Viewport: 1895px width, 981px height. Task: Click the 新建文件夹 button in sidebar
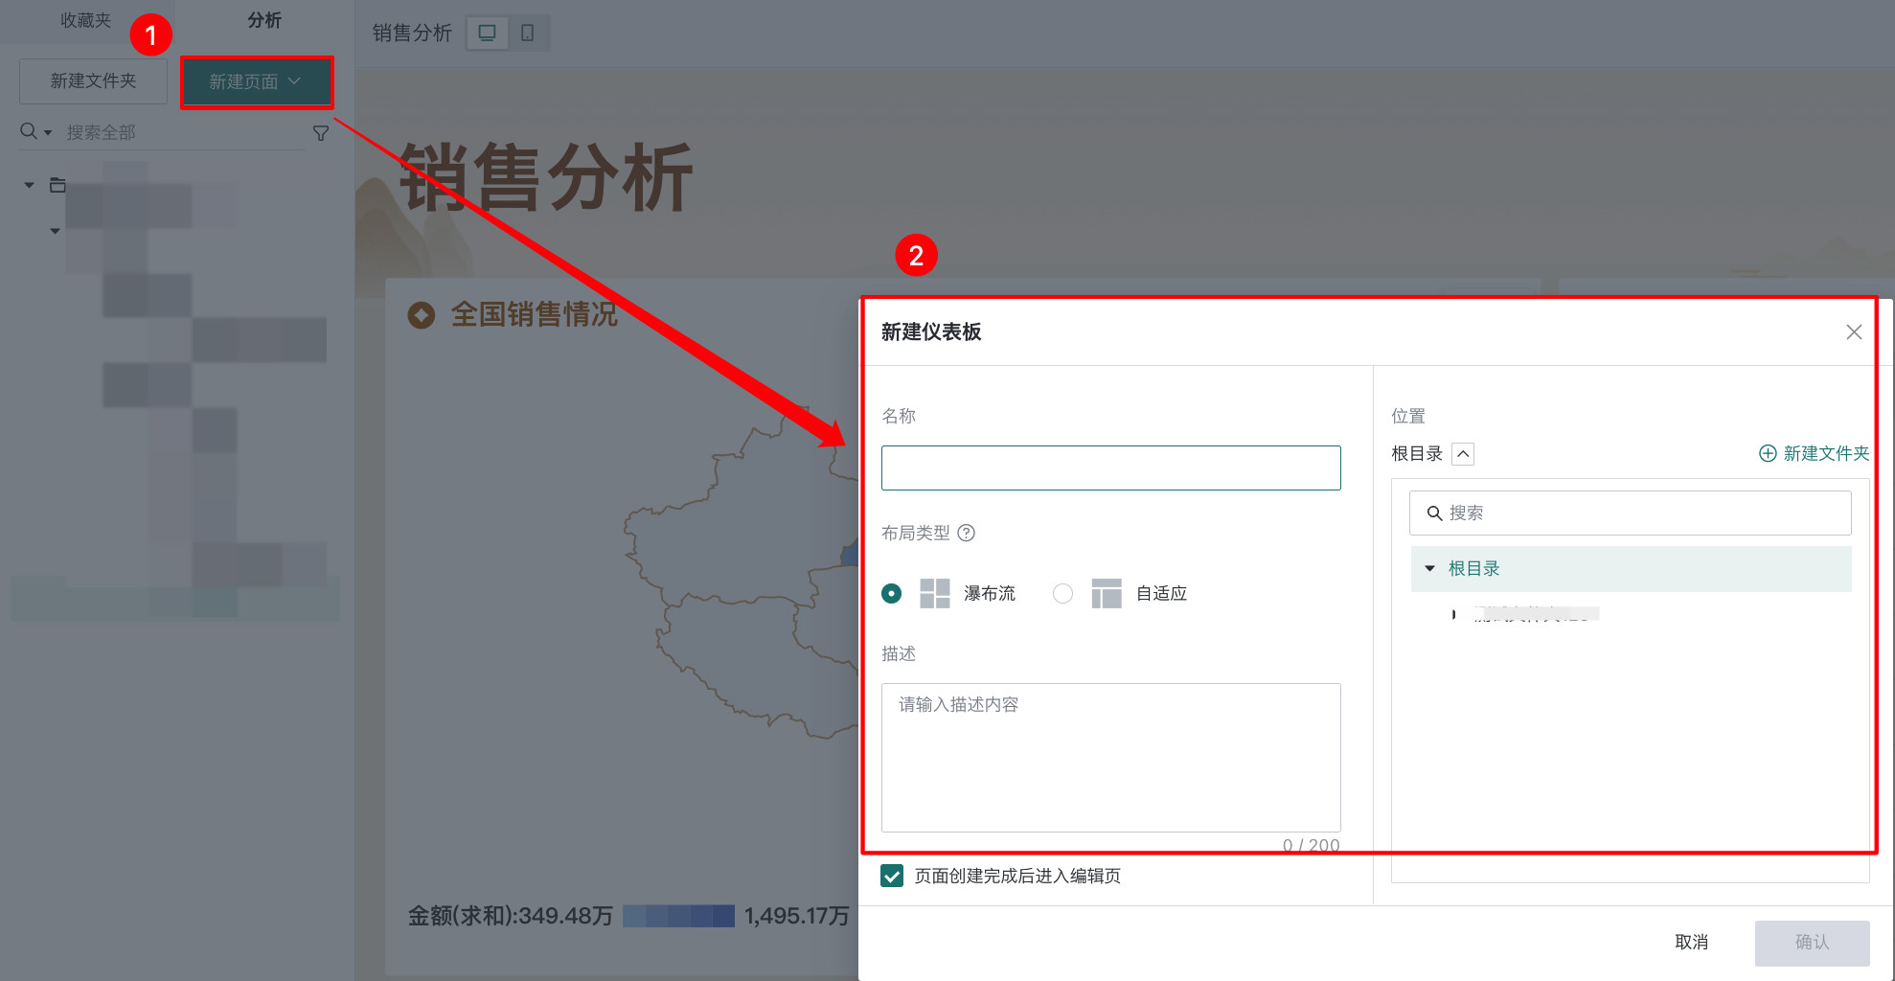tap(93, 81)
